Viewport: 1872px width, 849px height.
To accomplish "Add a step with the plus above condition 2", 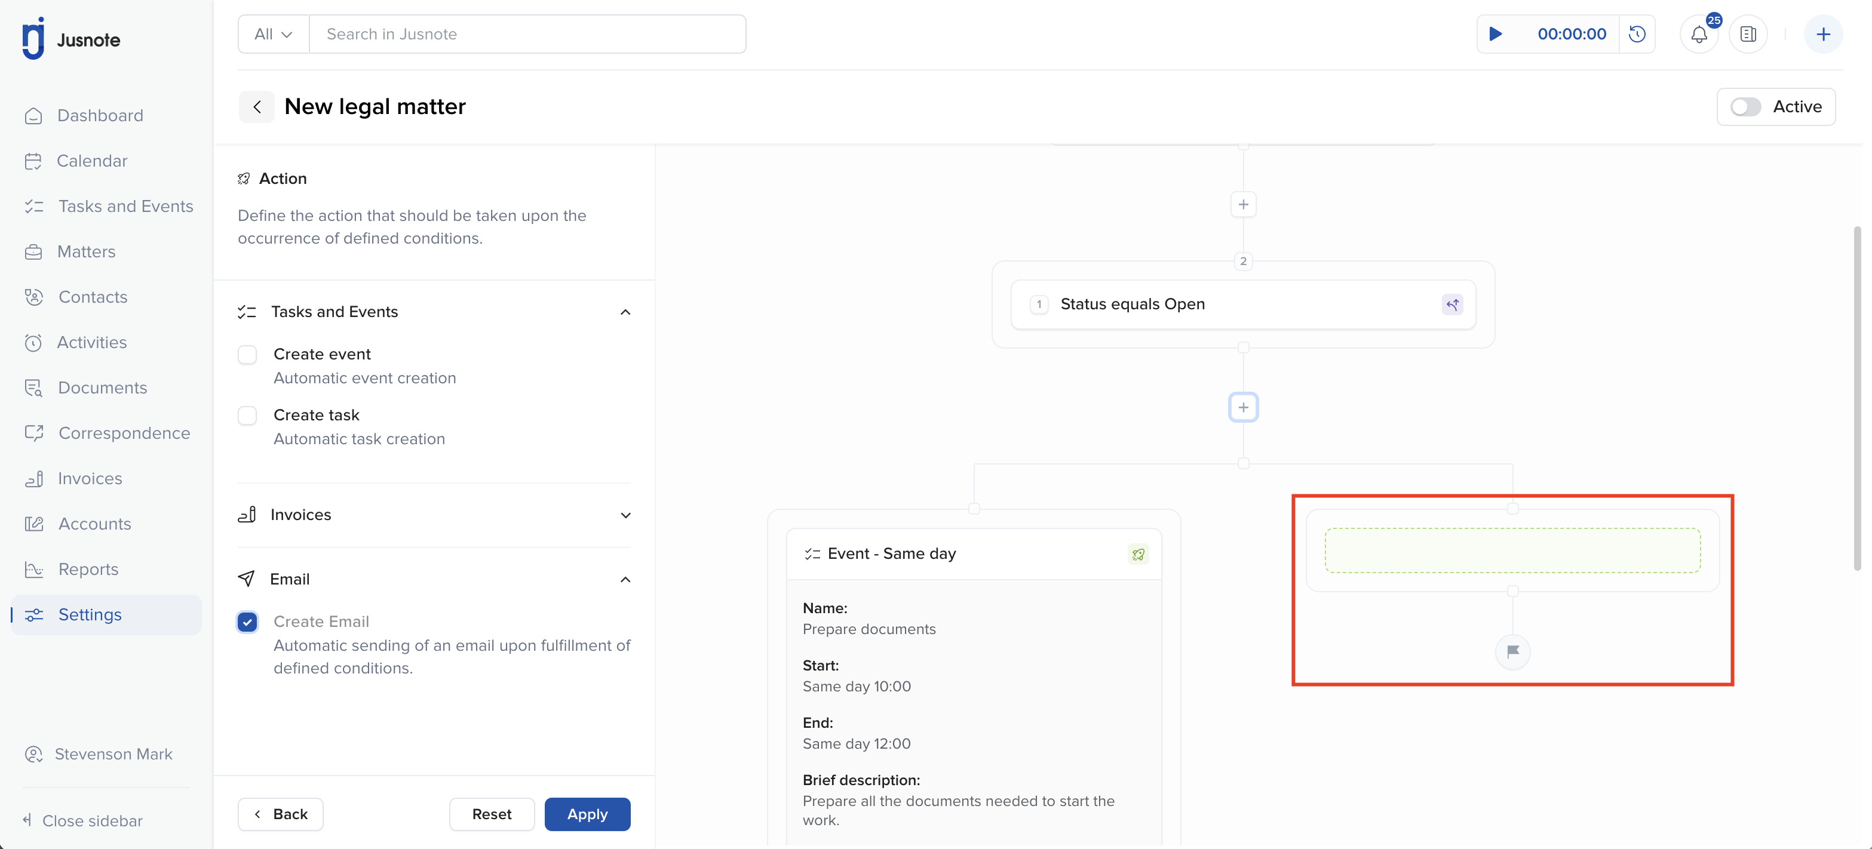I will pyautogui.click(x=1242, y=205).
